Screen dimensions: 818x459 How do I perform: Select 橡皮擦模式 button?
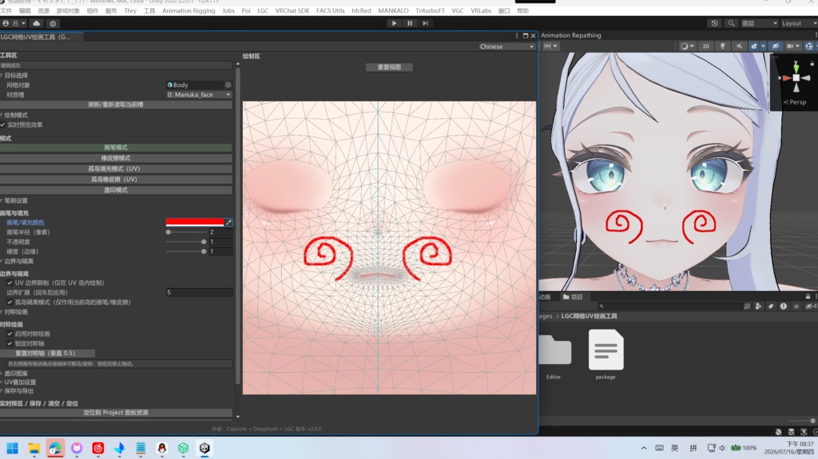click(x=116, y=158)
